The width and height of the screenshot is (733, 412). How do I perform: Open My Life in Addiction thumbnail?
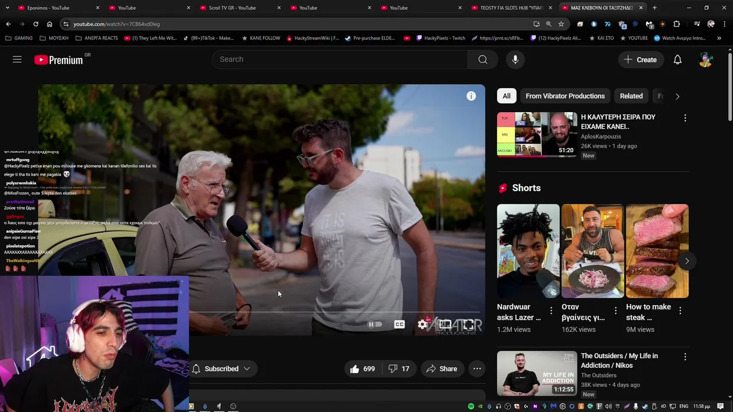coord(537,373)
